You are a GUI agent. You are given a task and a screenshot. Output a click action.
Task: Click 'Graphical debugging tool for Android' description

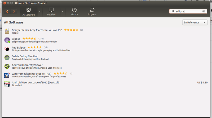tap(30, 59)
